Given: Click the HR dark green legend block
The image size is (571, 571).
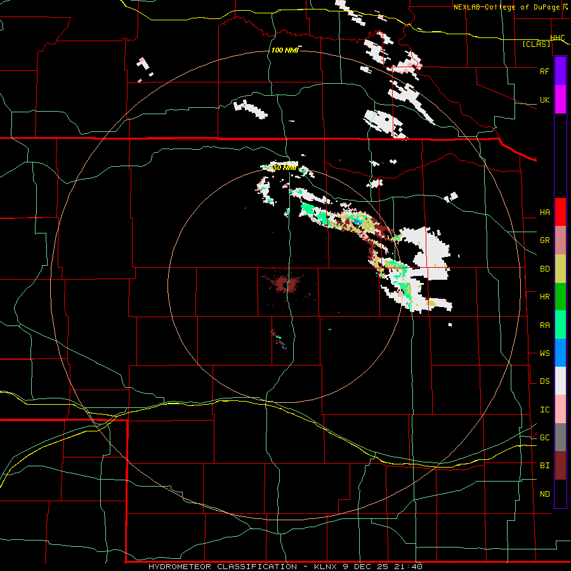Looking at the screenshot, I should click(560, 297).
